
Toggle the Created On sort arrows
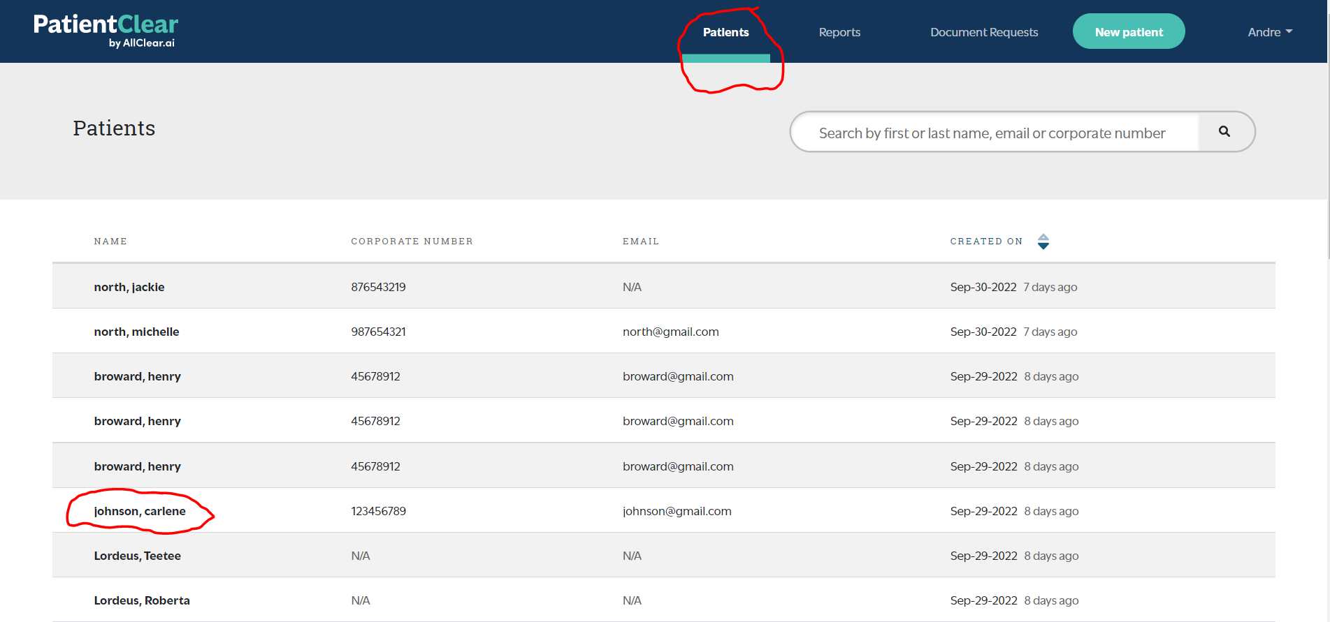(x=1043, y=242)
